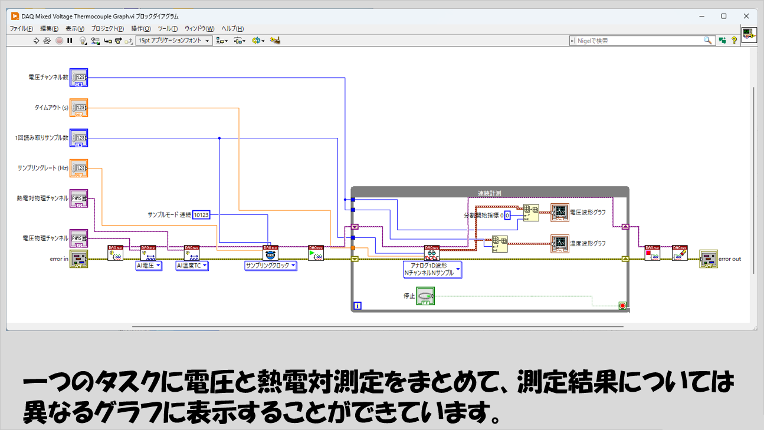The width and height of the screenshot is (764, 430).
Task: Select the 停止 boolean button terminal
Action: tap(425, 296)
